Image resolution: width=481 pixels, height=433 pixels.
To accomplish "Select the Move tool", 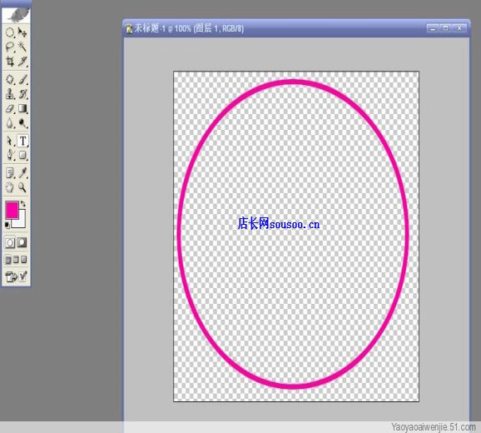I will click(x=22, y=32).
